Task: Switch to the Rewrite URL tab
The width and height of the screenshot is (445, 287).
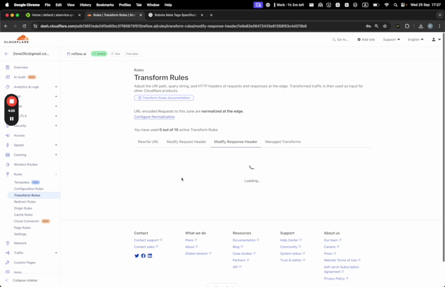Action: pyautogui.click(x=148, y=142)
